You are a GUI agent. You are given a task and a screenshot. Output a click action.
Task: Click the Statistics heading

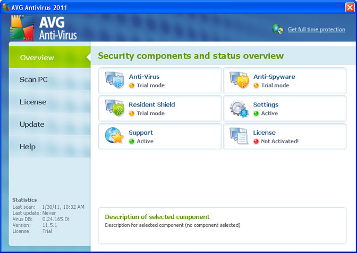pos(24,200)
